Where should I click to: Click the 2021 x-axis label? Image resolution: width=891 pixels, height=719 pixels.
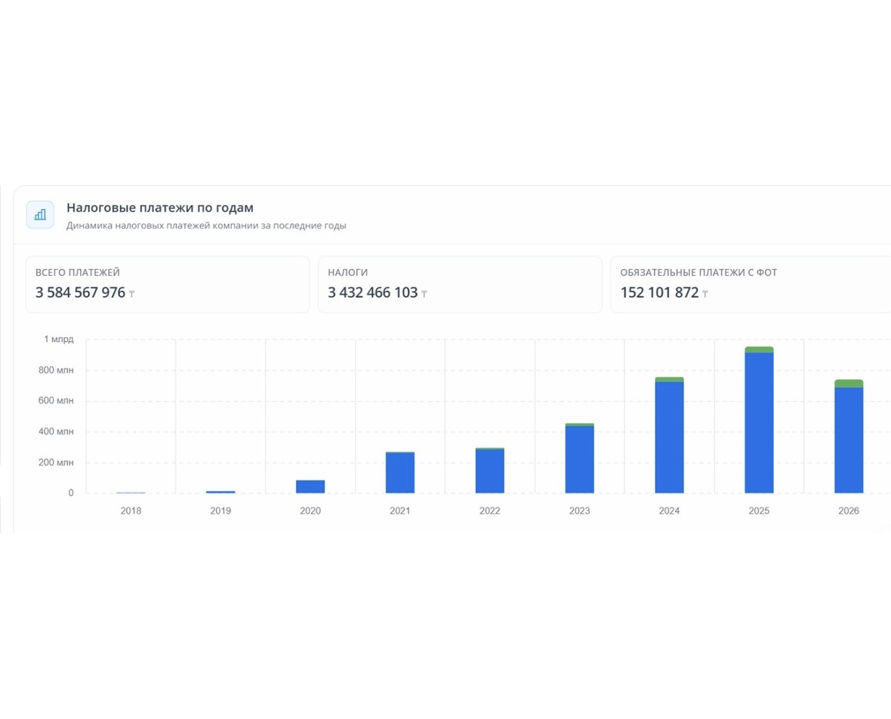click(400, 511)
